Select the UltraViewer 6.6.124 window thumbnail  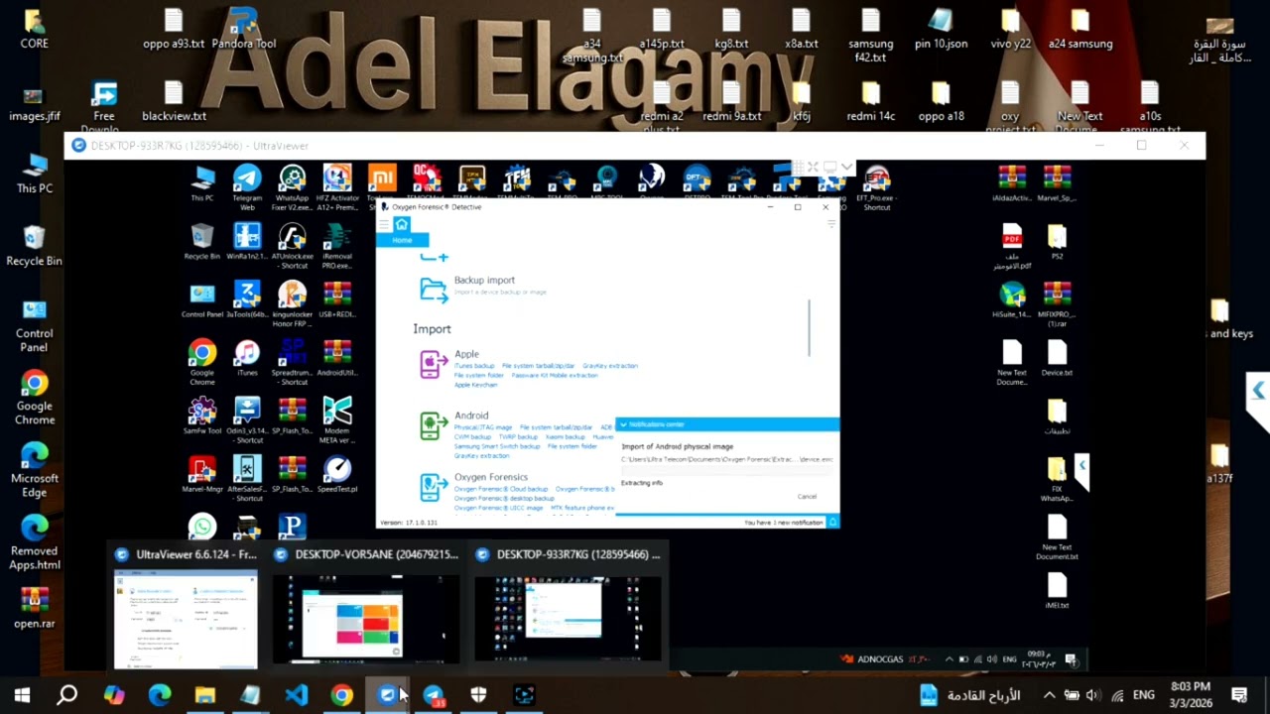point(186,607)
